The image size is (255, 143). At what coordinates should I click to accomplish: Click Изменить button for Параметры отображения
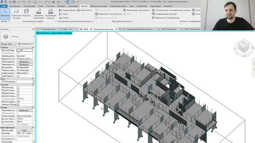(25, 64)
